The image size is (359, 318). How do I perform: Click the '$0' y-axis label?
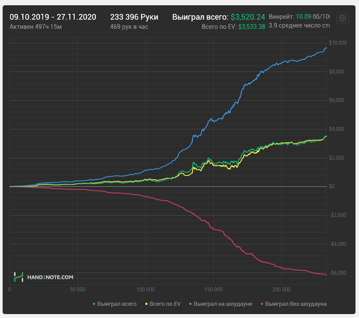tap(331, 186)
